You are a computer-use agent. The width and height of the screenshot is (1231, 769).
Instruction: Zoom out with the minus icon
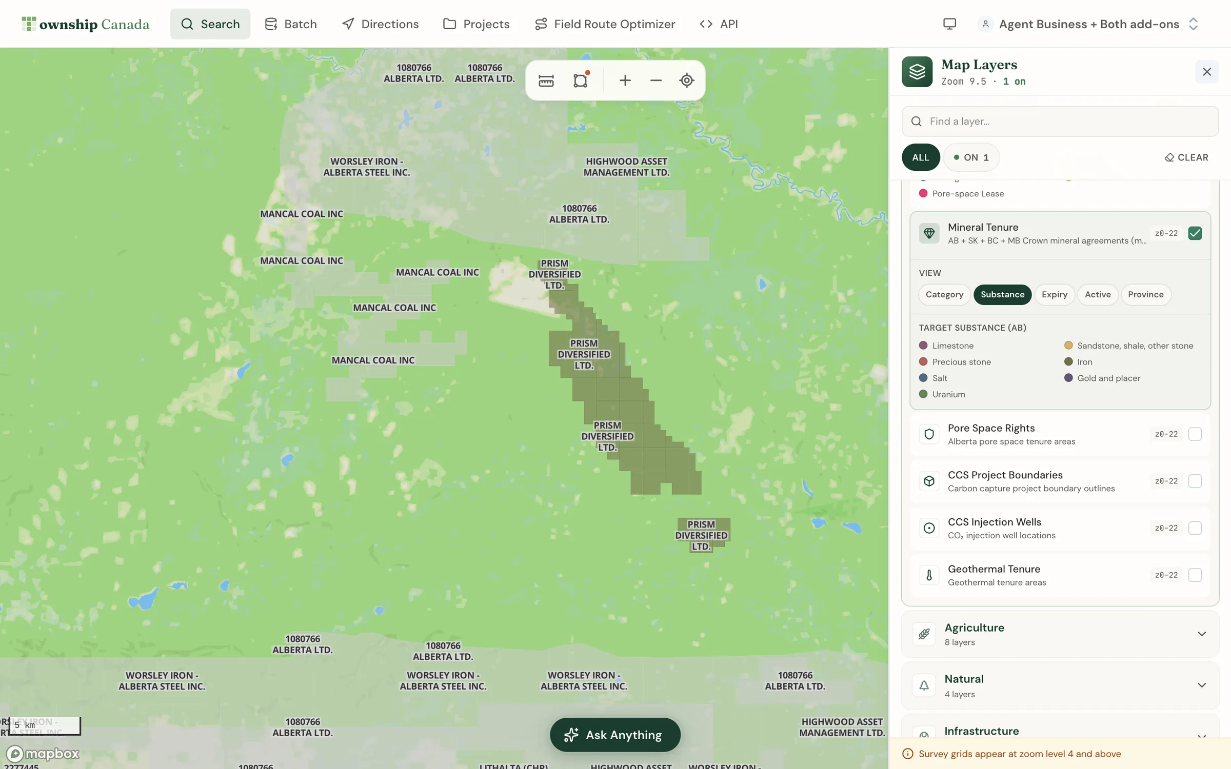coord(656,80)
